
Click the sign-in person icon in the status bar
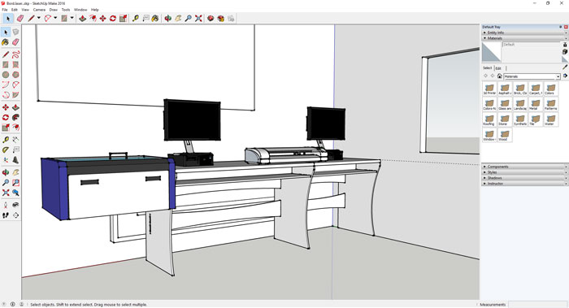click(x=21, y=305)
